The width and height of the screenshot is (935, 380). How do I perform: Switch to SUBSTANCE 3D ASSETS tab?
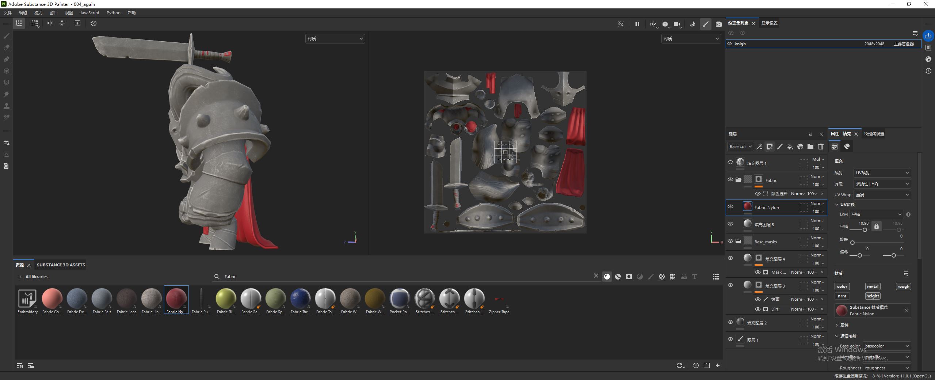coord(61,265)
